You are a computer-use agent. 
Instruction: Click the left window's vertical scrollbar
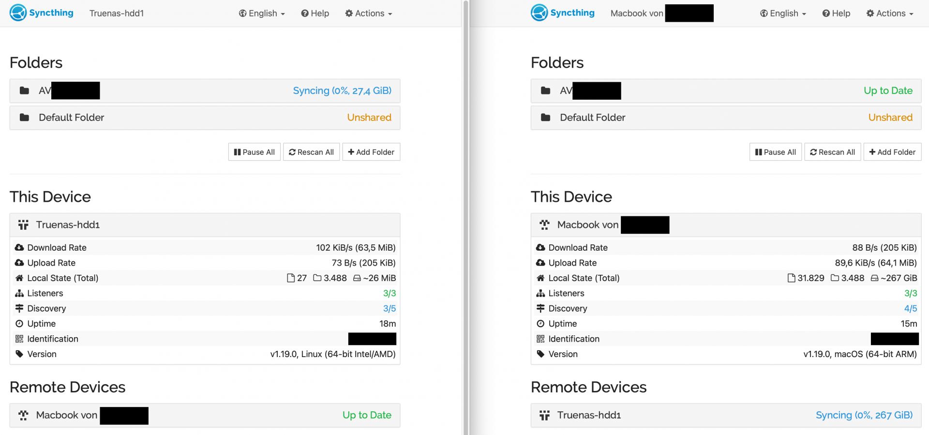click(466, 217)
